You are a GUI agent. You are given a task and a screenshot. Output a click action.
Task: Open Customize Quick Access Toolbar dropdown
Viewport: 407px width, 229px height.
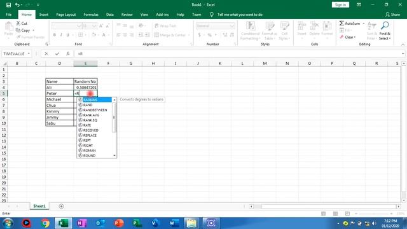[38, 5]
